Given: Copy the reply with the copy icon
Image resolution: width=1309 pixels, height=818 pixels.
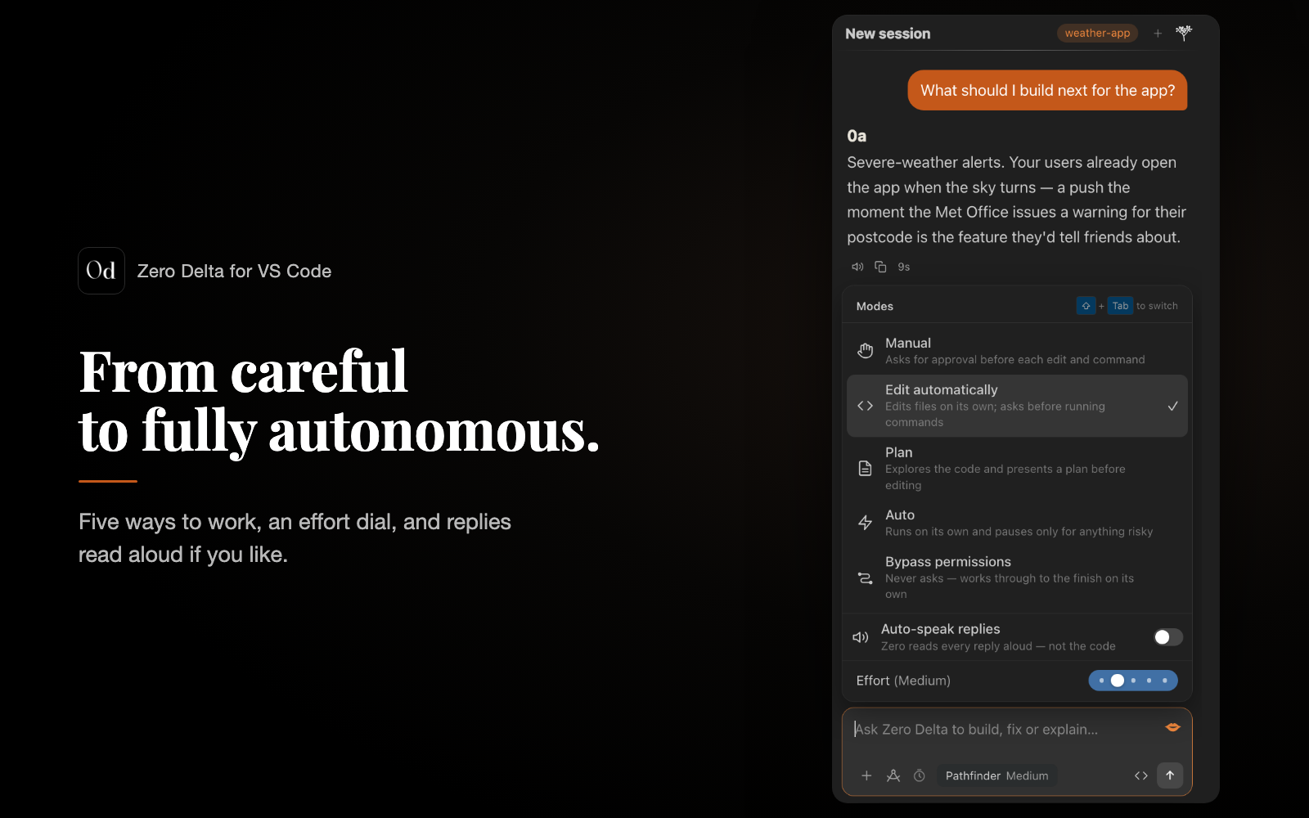Looking at the screenshot, I should tap(880, 267).
